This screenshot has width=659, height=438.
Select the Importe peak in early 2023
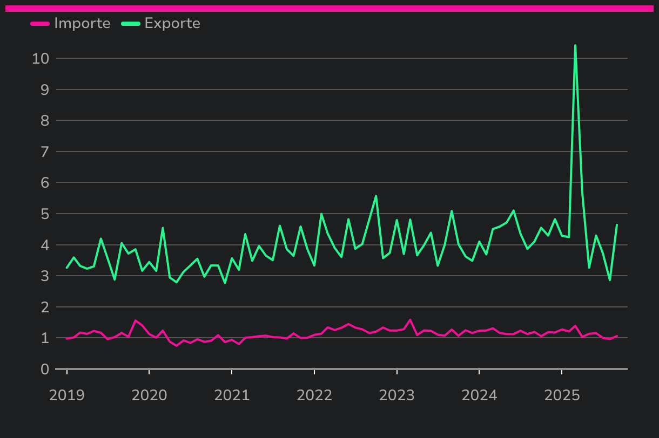point(411,320)
